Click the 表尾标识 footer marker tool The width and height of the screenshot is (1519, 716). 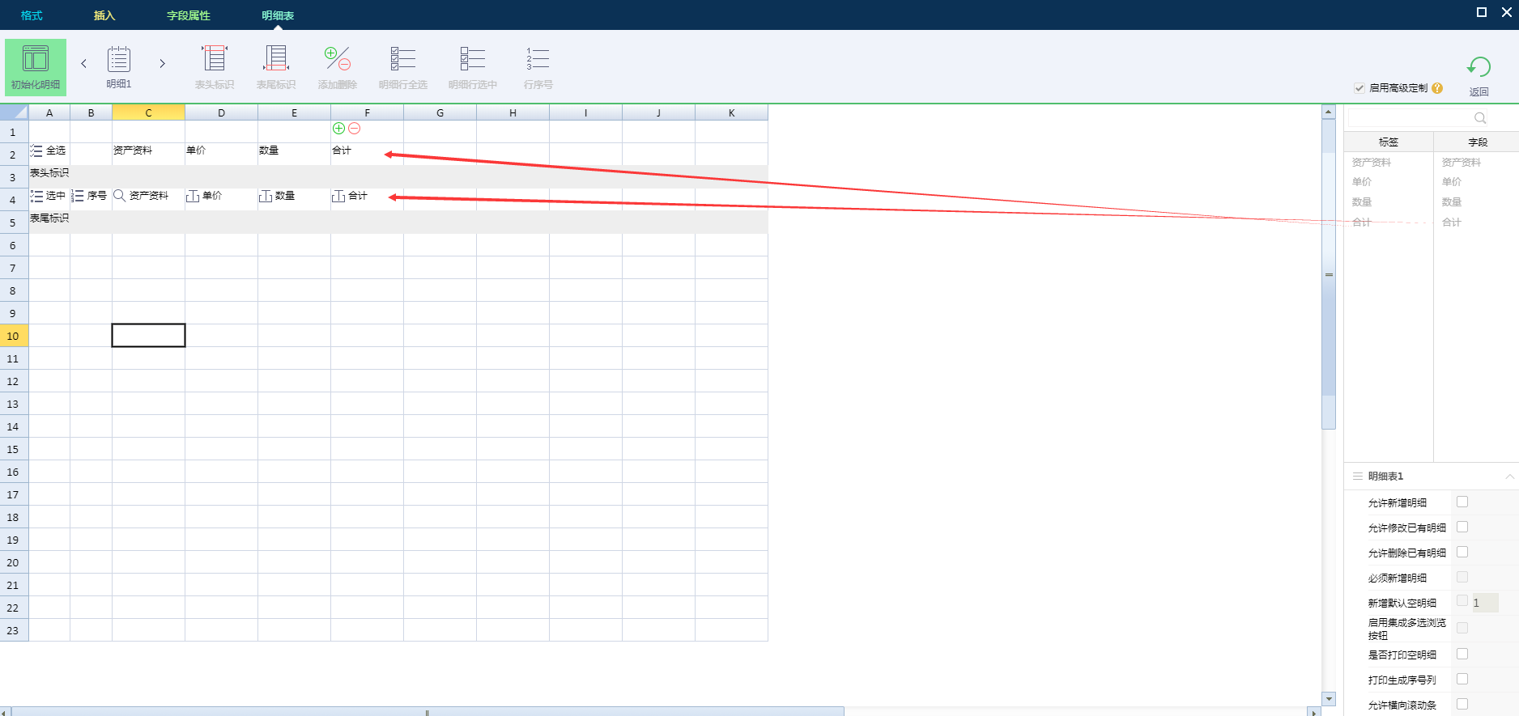(x=276, y=60)
